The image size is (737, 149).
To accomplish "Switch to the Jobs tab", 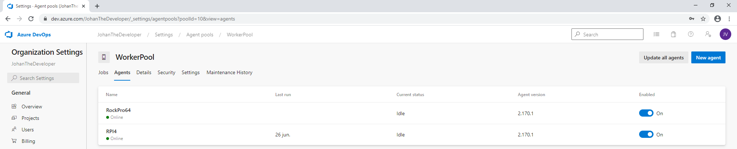I will coord(103,72).
